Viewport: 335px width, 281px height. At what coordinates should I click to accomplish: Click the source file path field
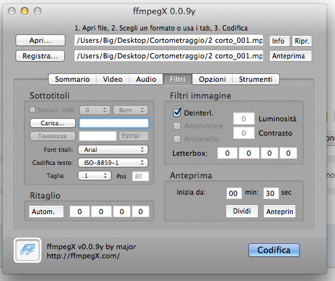tap(168, 40)
